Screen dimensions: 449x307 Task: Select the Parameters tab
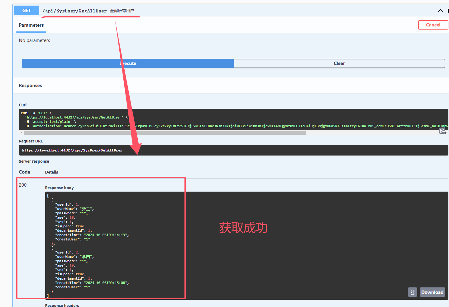coord(31,25)
